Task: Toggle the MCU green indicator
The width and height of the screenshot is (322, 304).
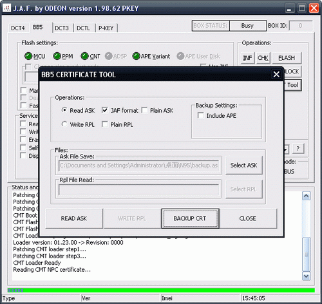Action: (x=28, y=56)
